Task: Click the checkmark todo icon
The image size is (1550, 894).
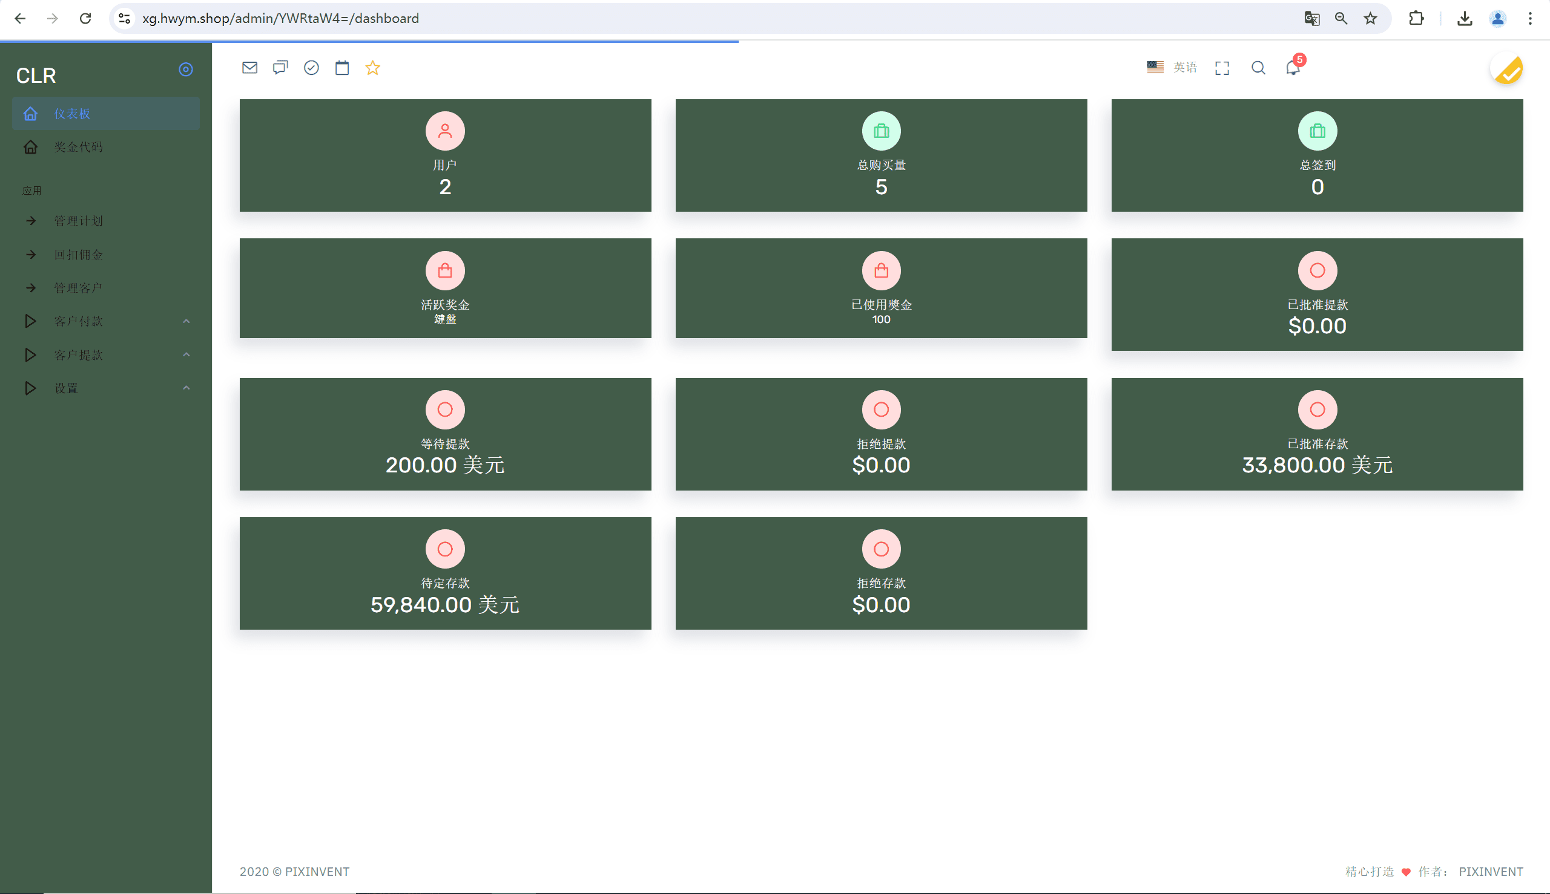Action: pyautogui.click(x=312, y=68)
